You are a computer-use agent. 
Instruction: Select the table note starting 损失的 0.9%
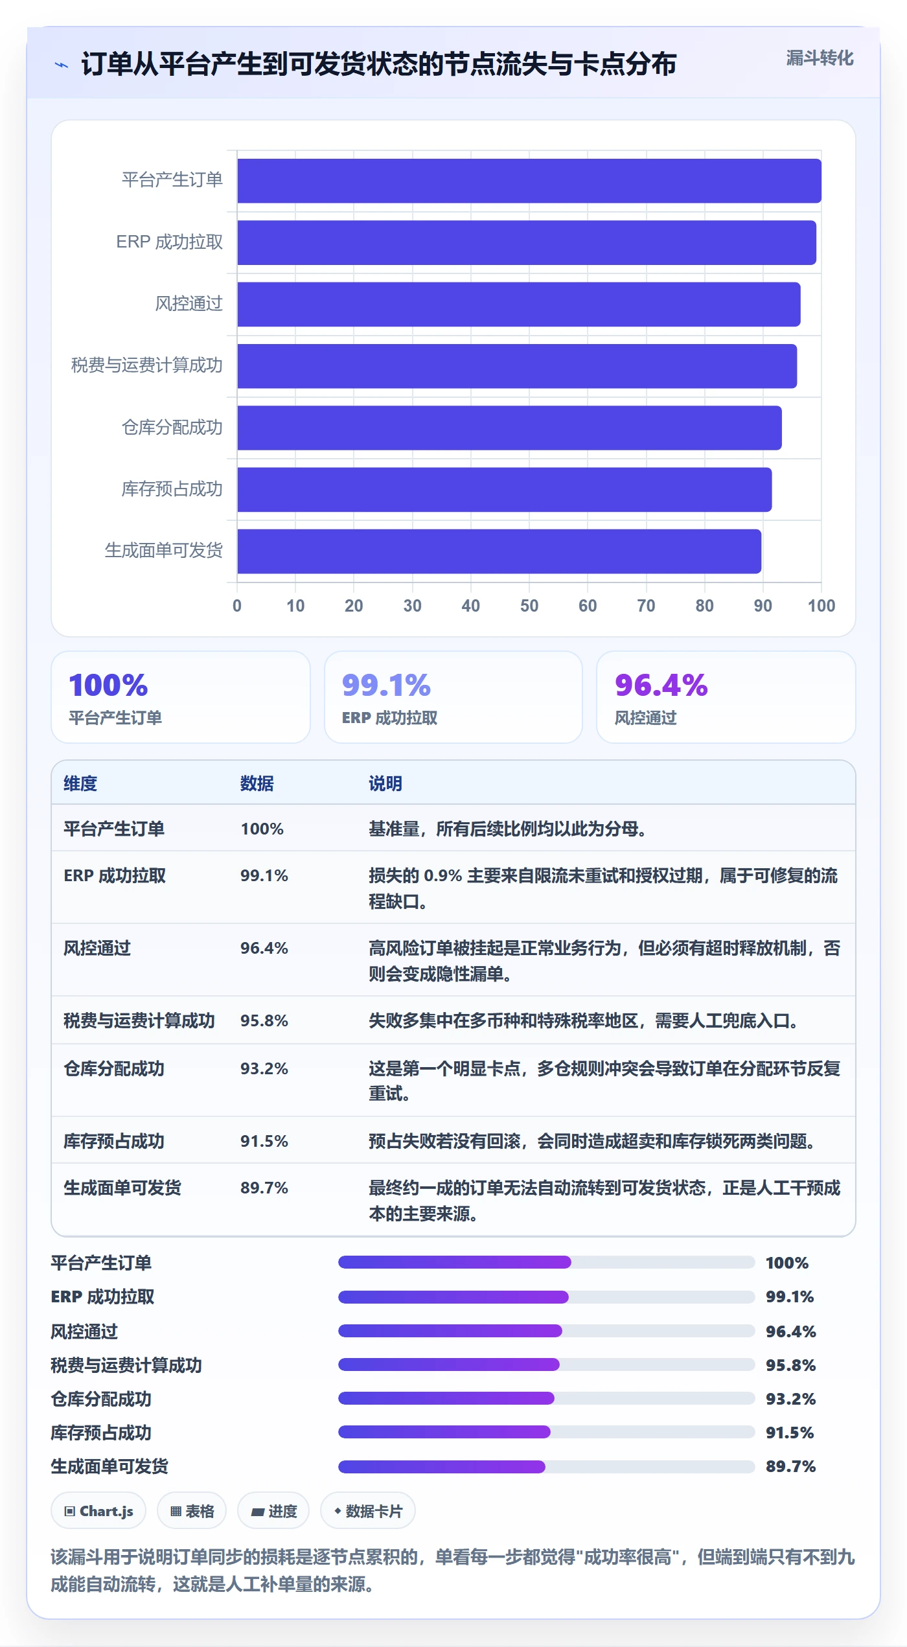pos(603,888)
